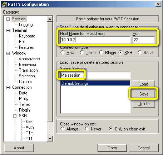Screen dimensions: 163x155
Task: Click the PuTTY icon in title bar
Action: pyautogui.click(x=5, y=4)
